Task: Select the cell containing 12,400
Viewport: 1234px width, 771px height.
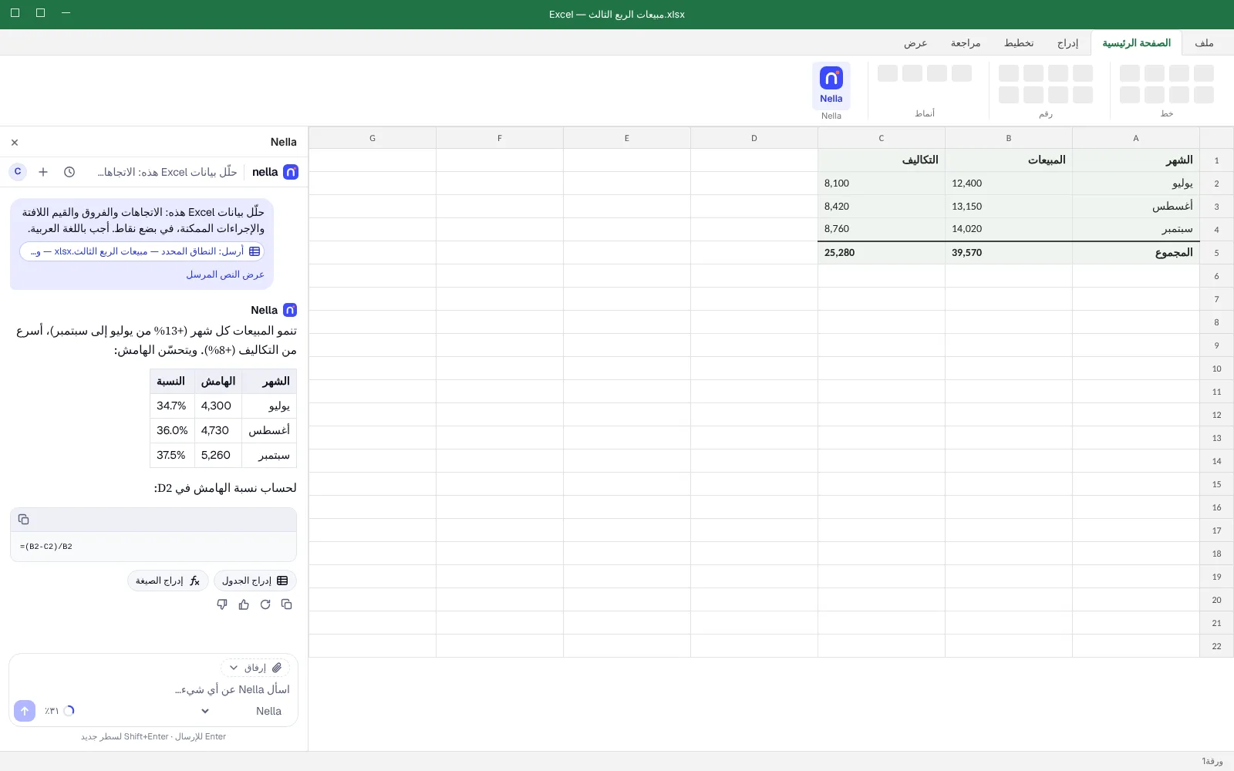Action: [1009, 183]
